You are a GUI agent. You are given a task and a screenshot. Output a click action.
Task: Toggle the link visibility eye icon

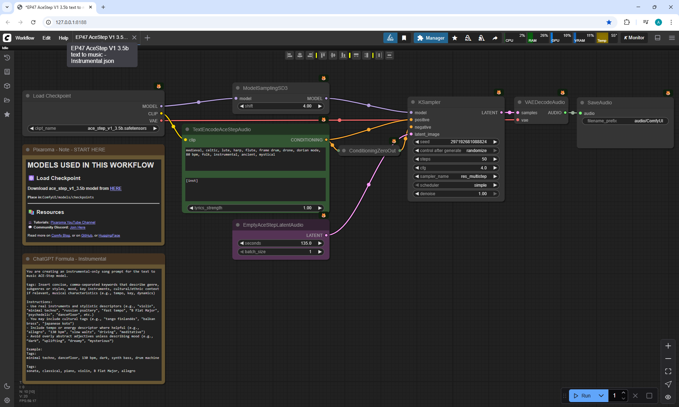(668, 397)
